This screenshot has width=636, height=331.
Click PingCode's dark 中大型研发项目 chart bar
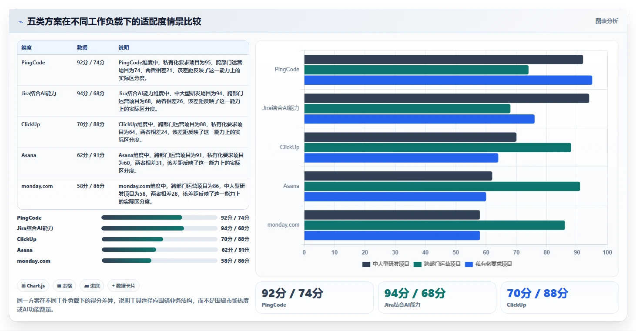click(443, 60)
